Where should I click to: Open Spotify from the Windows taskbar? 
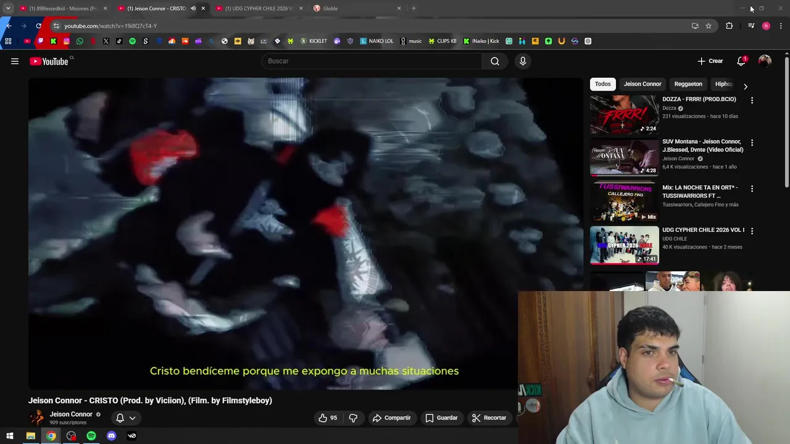tap(91, 436)
